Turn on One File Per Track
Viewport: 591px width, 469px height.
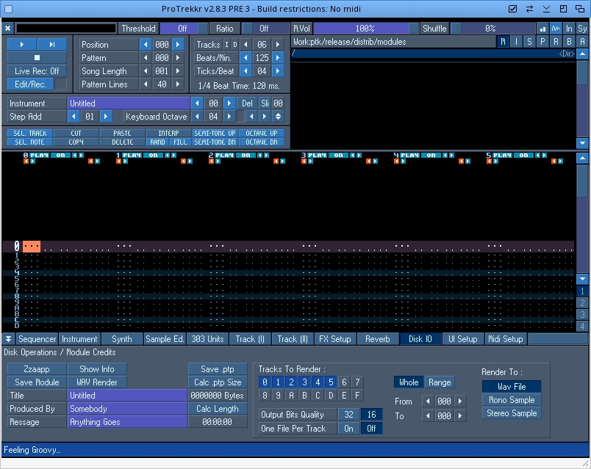pos(349,429)
